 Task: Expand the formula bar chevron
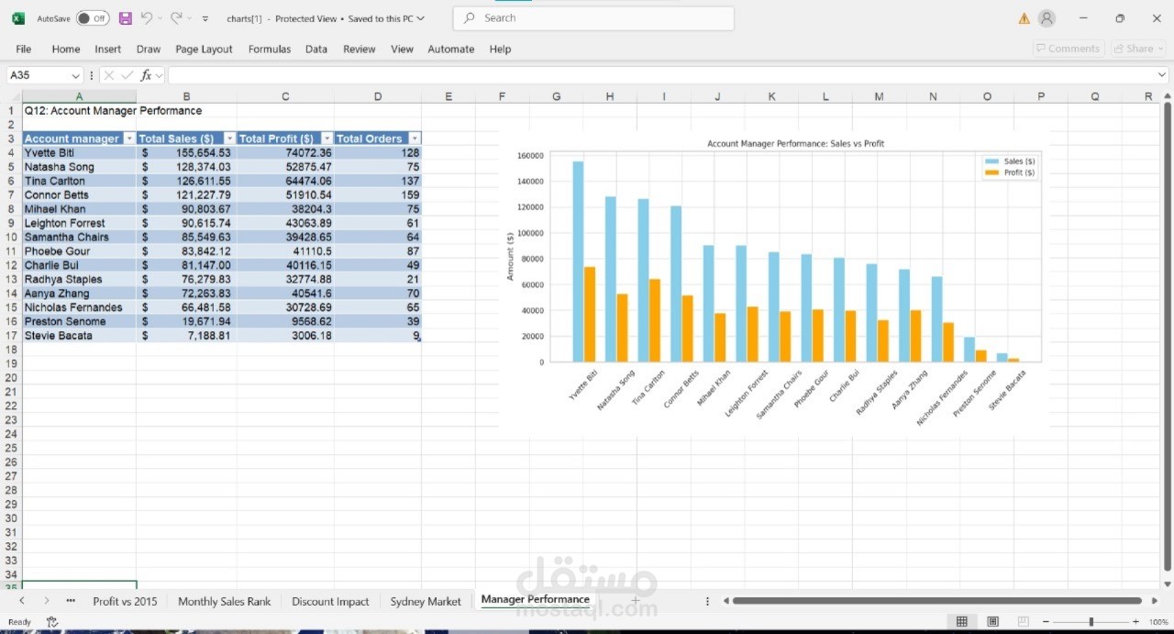point(1162,75)
